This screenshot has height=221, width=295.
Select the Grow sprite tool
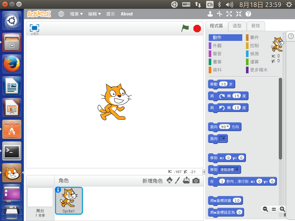point(229,14)
